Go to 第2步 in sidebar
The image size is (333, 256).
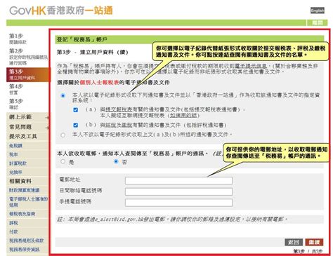(x=27, y=57)
